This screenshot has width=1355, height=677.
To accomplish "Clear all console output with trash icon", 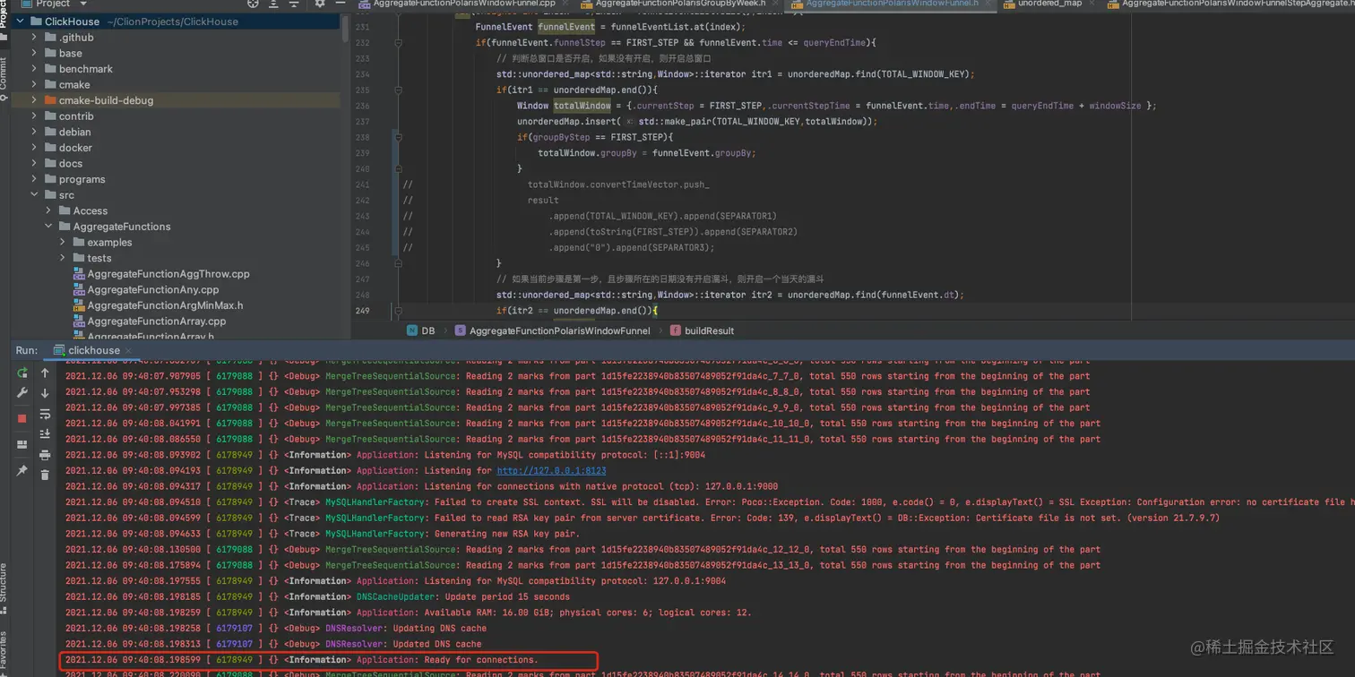I will coord(45,475).
